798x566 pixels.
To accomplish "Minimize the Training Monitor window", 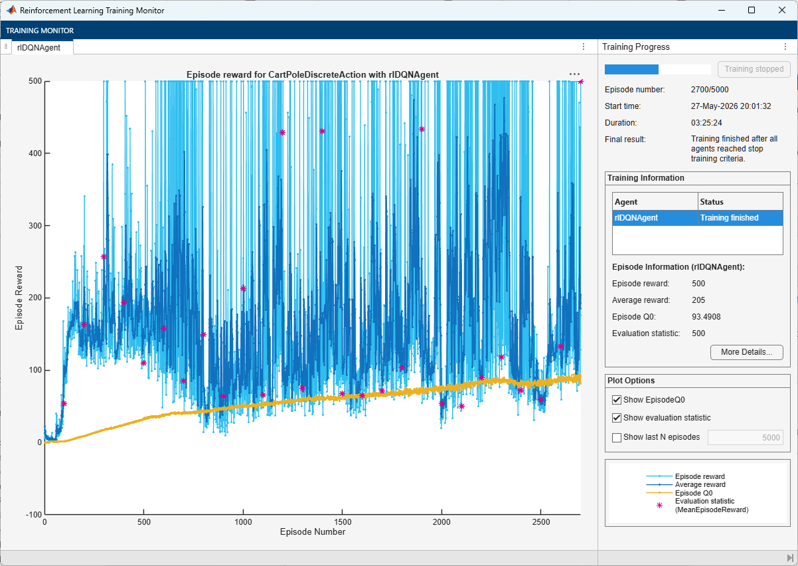I will point(720,11).
